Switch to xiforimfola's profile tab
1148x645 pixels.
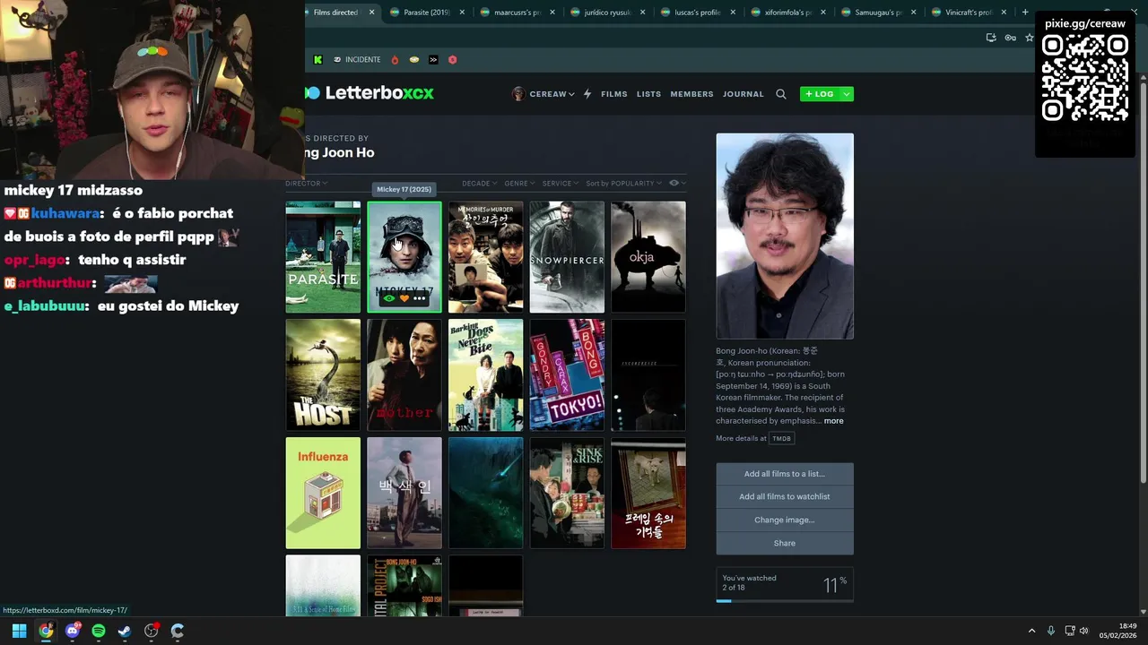click(787, 13)
